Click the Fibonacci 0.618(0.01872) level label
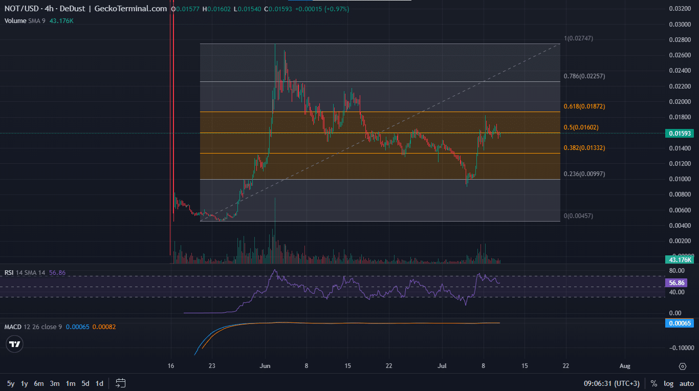Image resolution: width=699 pixels, height=391 pixels. click(584, 106)
